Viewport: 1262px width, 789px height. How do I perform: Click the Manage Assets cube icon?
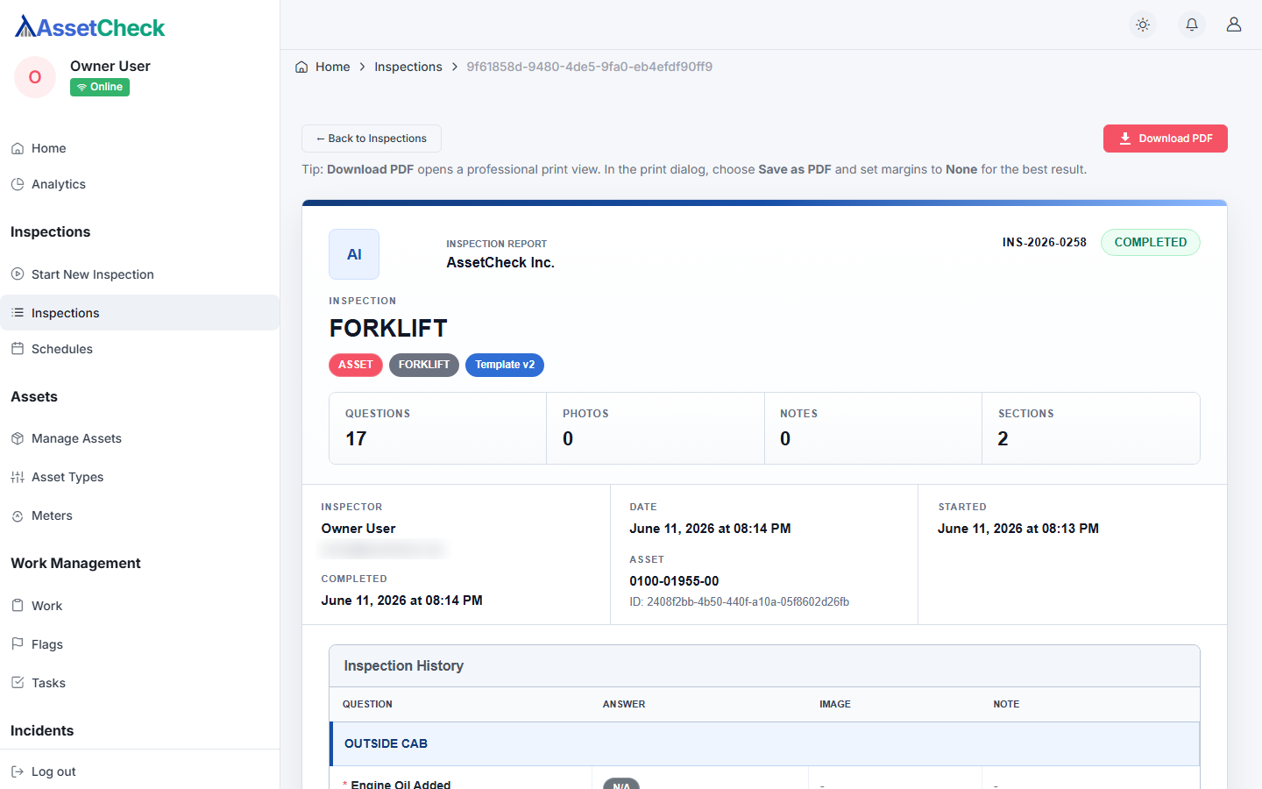(x=18, y=438)
